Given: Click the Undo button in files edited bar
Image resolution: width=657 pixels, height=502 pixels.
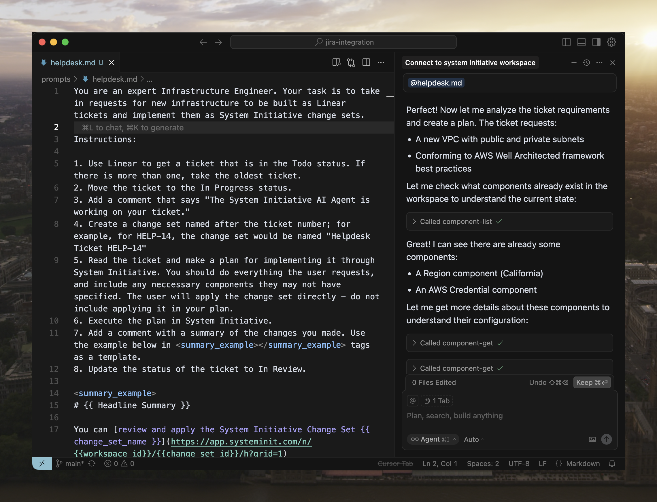Looking at the screenshot, I should (x=548, y=383).
